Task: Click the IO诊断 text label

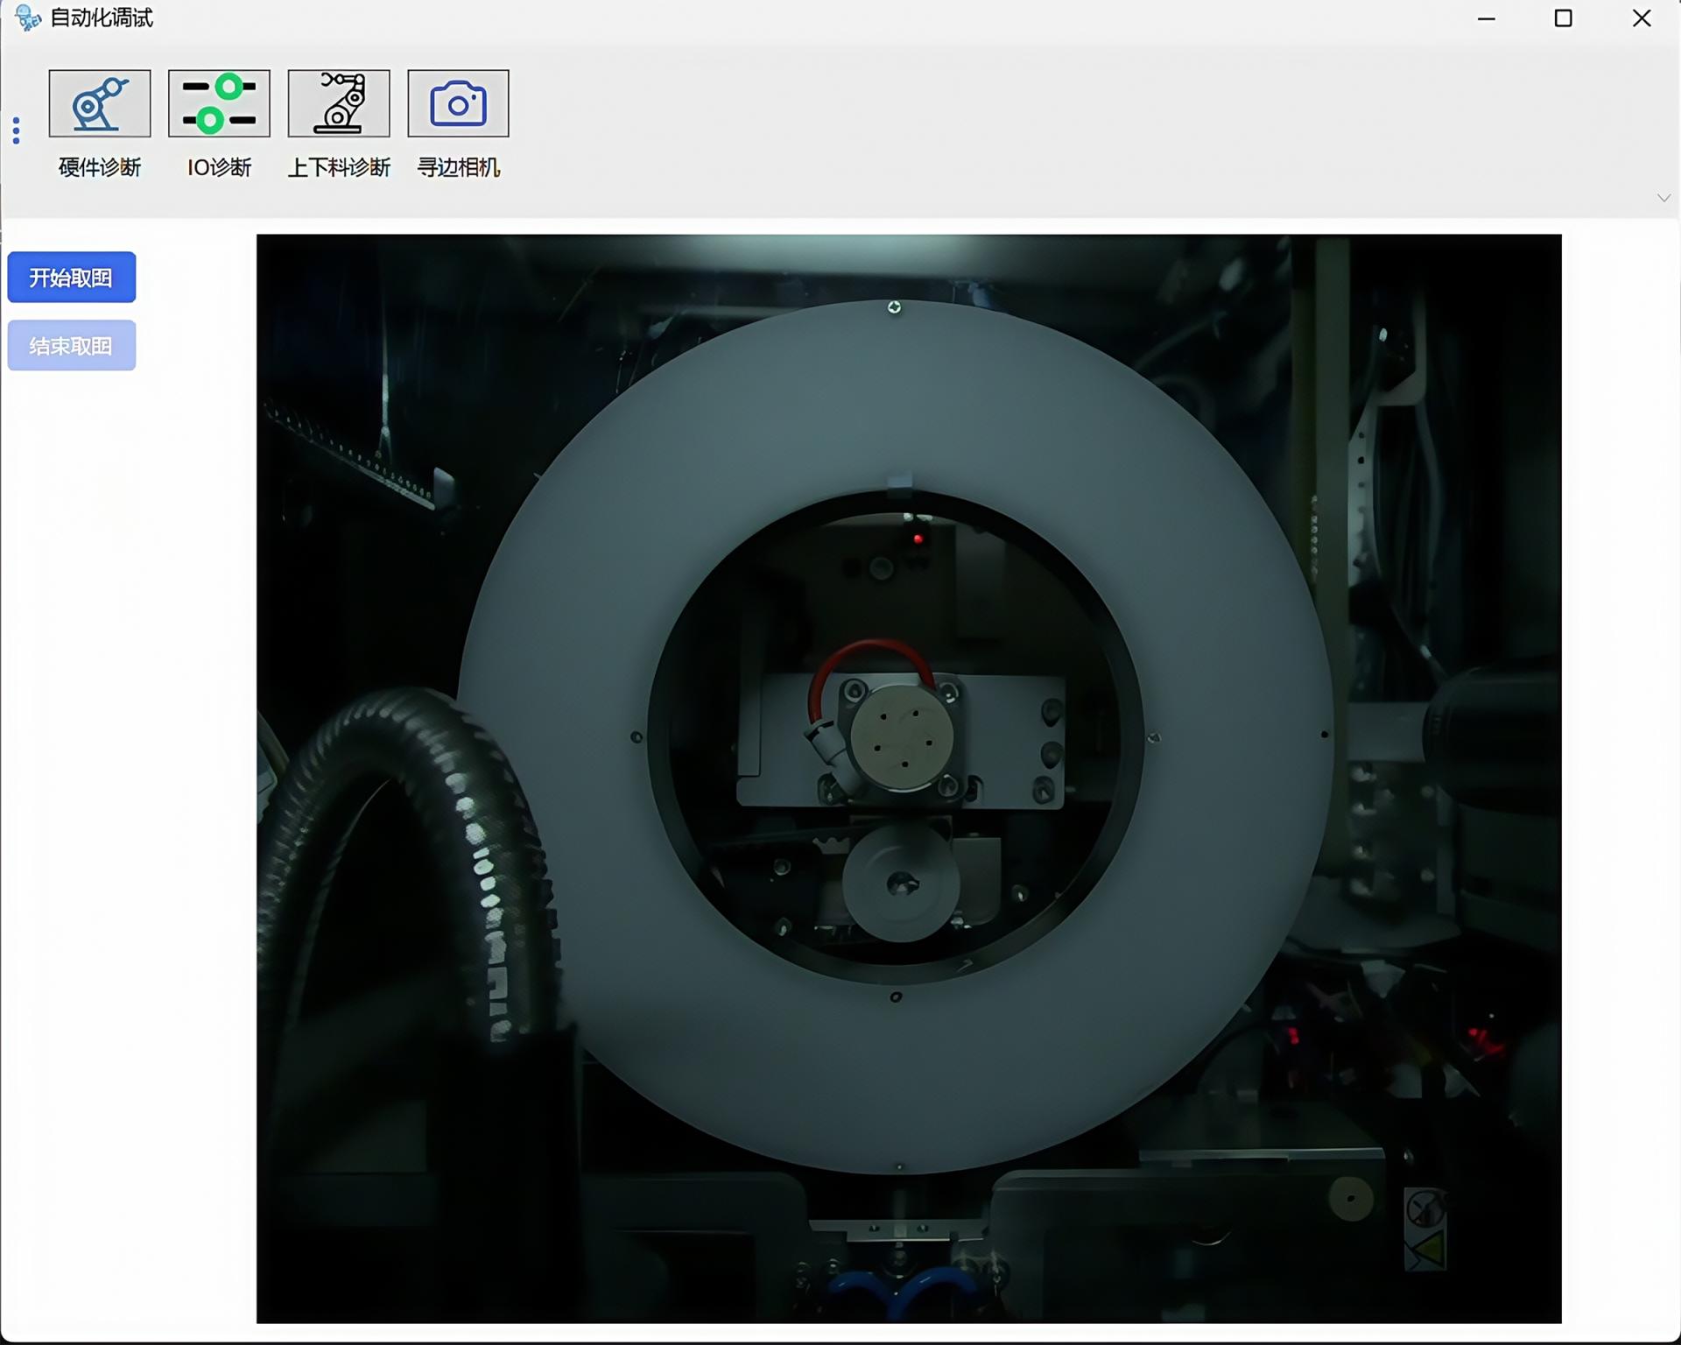Action: (219, 167)
